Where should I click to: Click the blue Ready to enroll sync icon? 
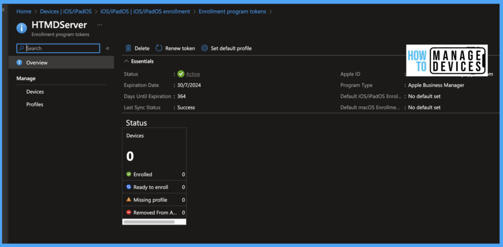129,187
